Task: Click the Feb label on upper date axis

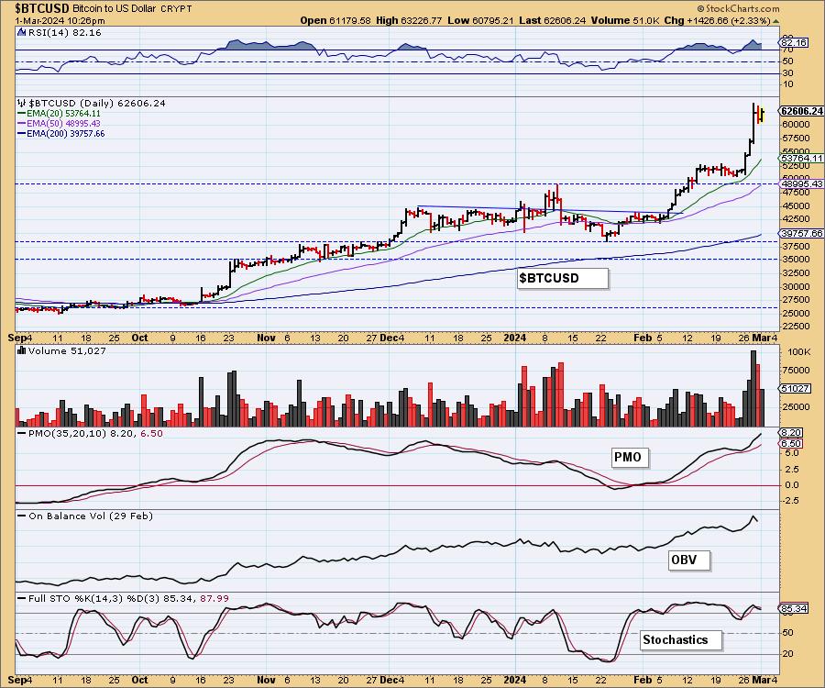Action: (643, 338)
